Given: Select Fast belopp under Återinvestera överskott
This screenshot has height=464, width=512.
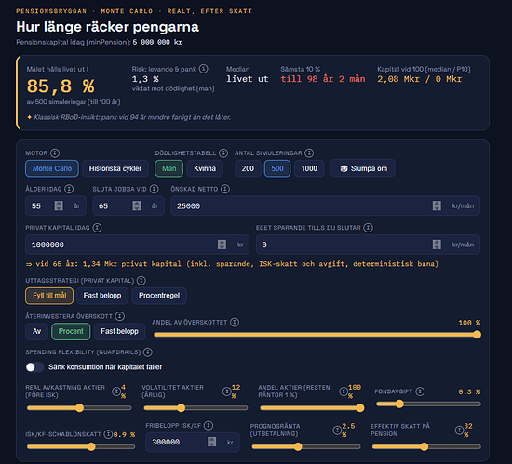Looking at the screenshot, I should [119, 331].
